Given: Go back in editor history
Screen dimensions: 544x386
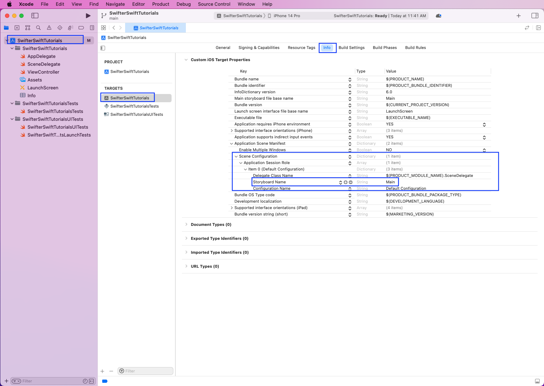Looking at the screenshot, I should [114, 28].
